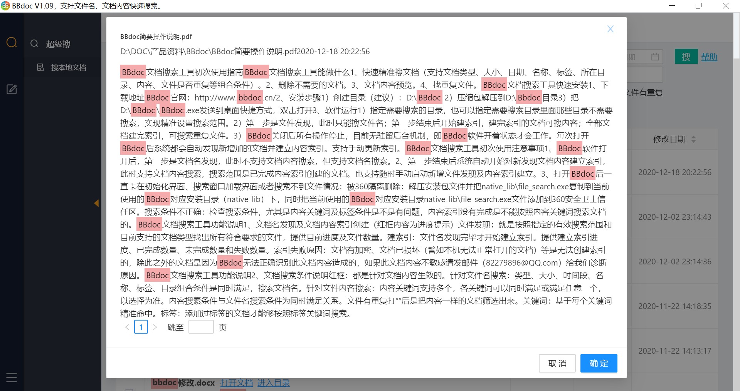Click the BBdoc app logo in title bar
Screen dimensions: 740x391
5,6
